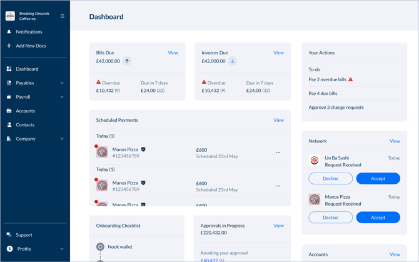The width and height of the screenshot is (419, 262).
Task: Click the Breaking Grounds Coffee co. logo
Action: click(10, 16)
